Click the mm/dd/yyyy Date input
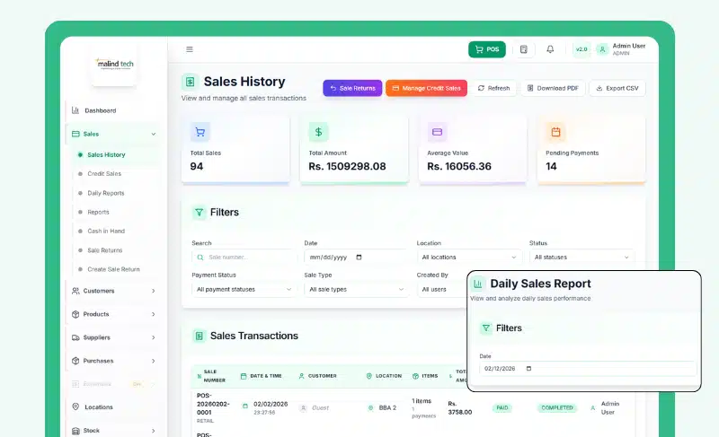Image resolution: width=719 pixels, height=437 pixels. point(356,258)
